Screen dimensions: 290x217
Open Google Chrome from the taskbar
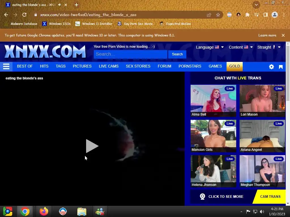(x=25, y=211)
